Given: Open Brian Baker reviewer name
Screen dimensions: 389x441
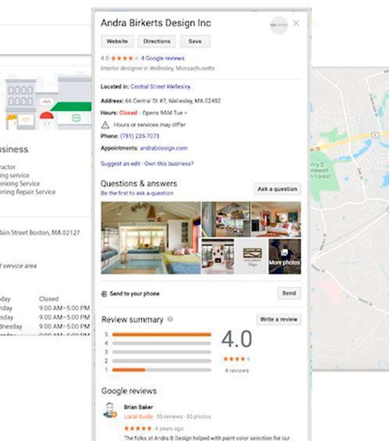Looking at the screenshot, I should (x=138, y=407).
